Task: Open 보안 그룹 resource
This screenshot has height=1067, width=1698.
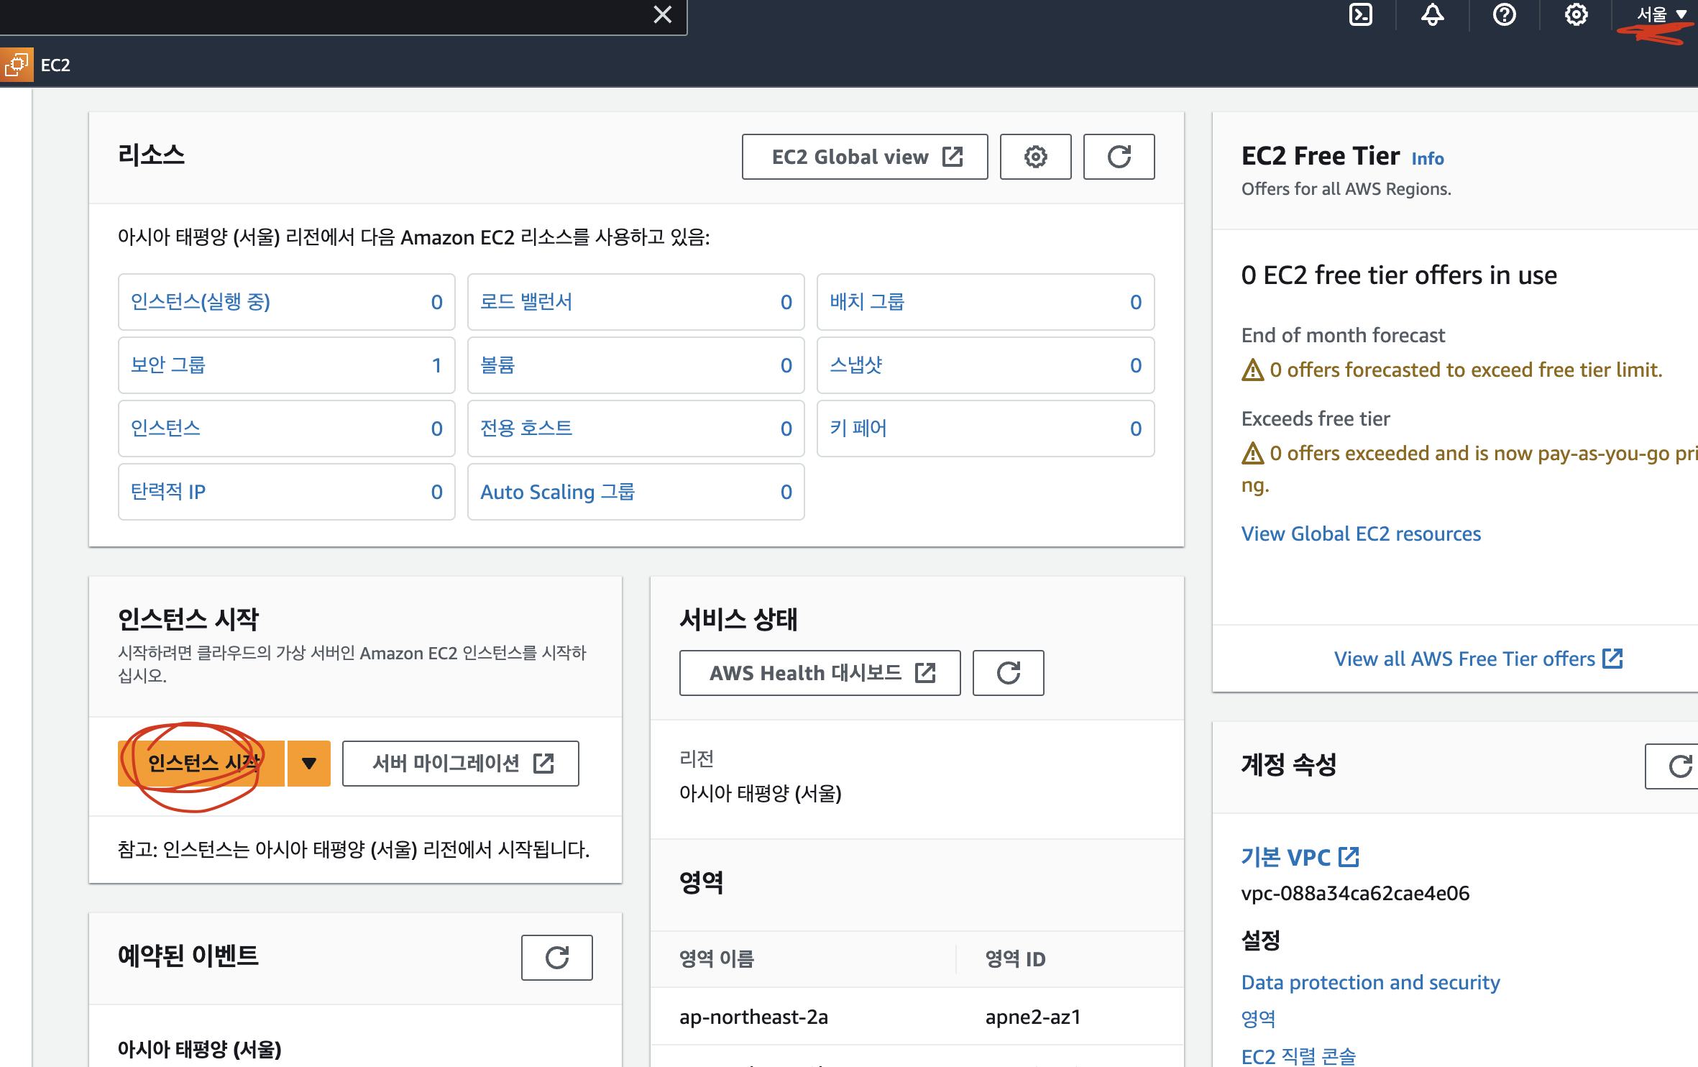Action: (286, 365)
